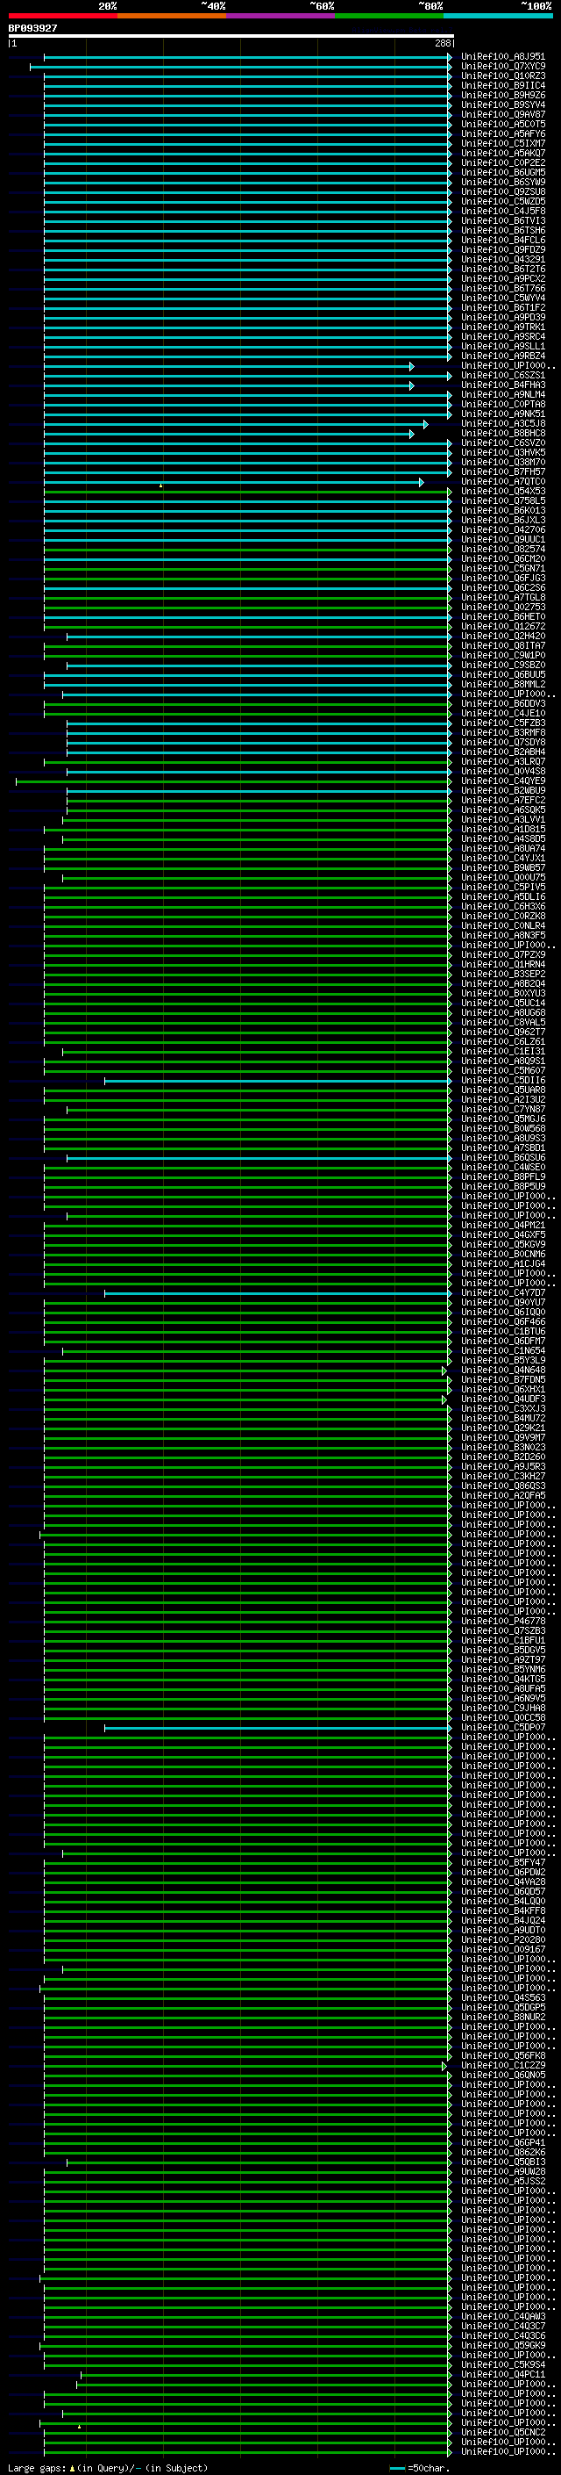Select hit label UniRef100_Q9ZSU8
Image resolution: width=561 pixels, height=2475 pixels.
point(503,191)
